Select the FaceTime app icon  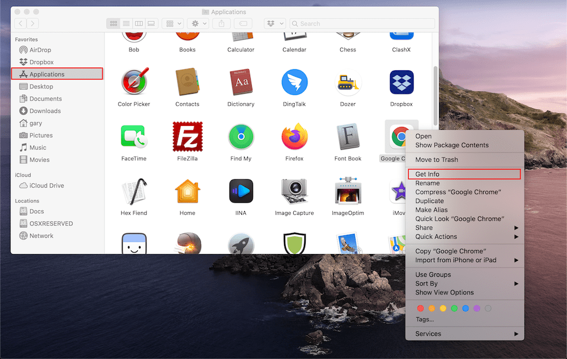pyautogui.click(x=134, y=136)
